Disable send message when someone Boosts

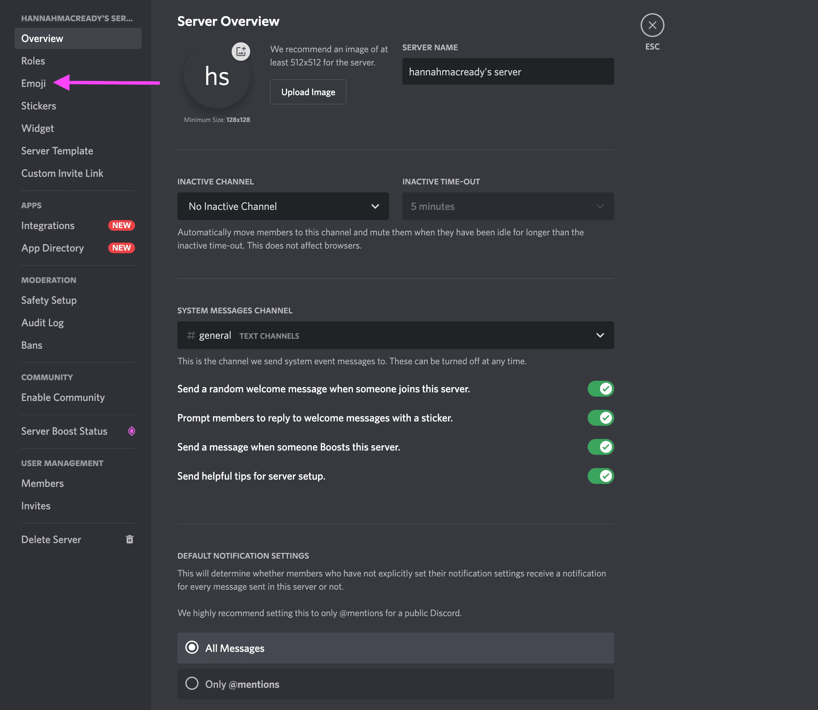point(601,447)
